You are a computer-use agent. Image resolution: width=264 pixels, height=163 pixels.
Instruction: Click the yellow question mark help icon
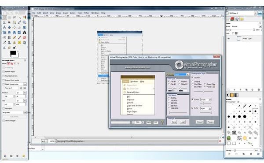click(162, 122)
